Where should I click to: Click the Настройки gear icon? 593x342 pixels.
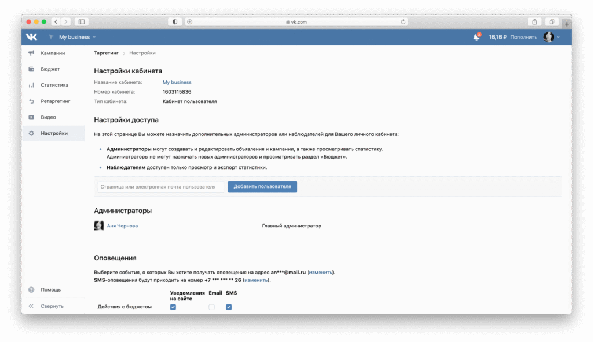tap(31, 134)
